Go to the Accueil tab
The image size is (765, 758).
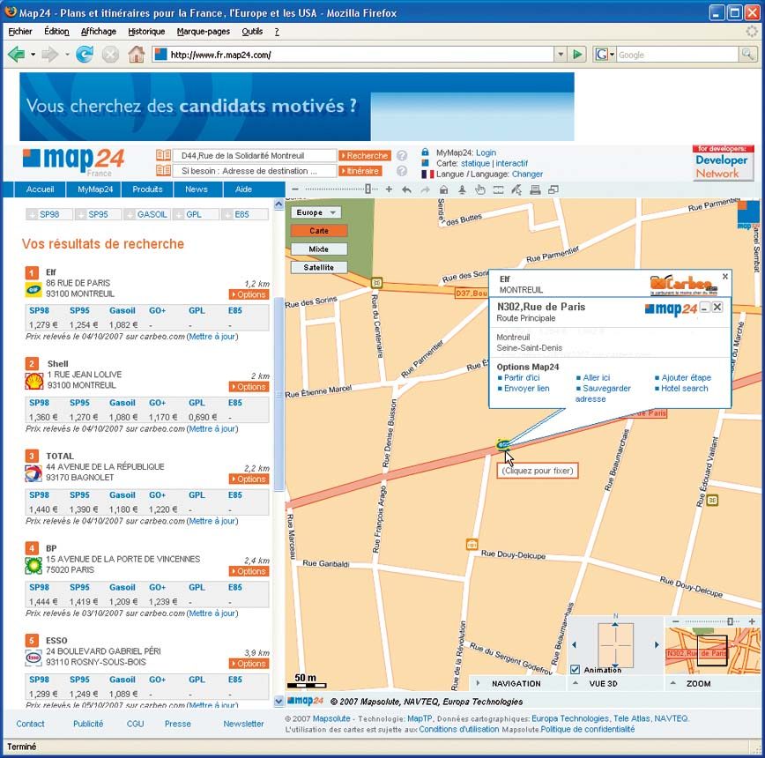point(40,189)
